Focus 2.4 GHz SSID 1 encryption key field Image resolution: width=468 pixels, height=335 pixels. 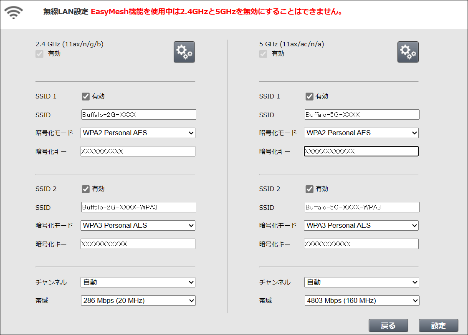138,151
